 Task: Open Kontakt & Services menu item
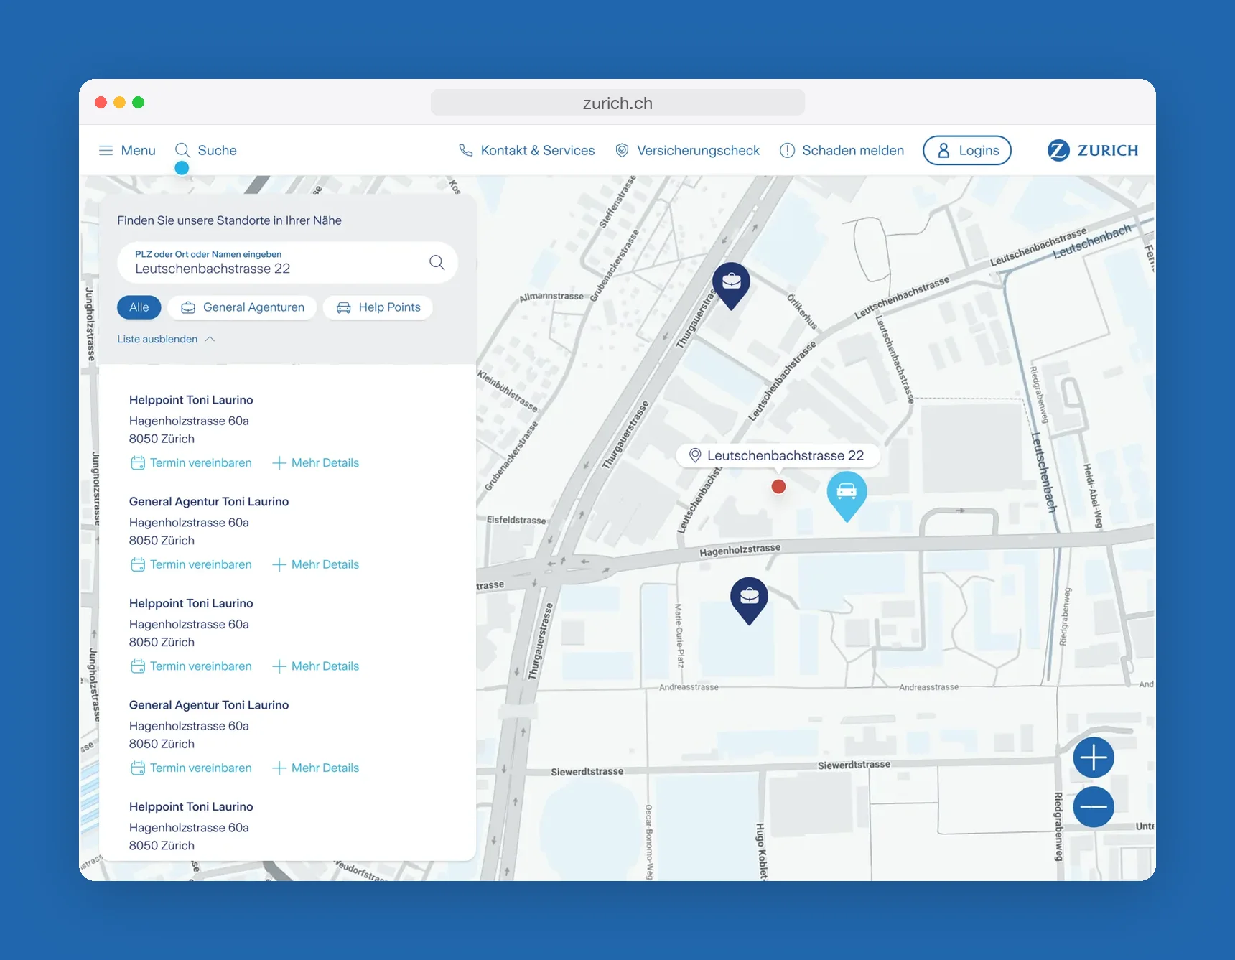pyautogui.click(x=527, y=150)
